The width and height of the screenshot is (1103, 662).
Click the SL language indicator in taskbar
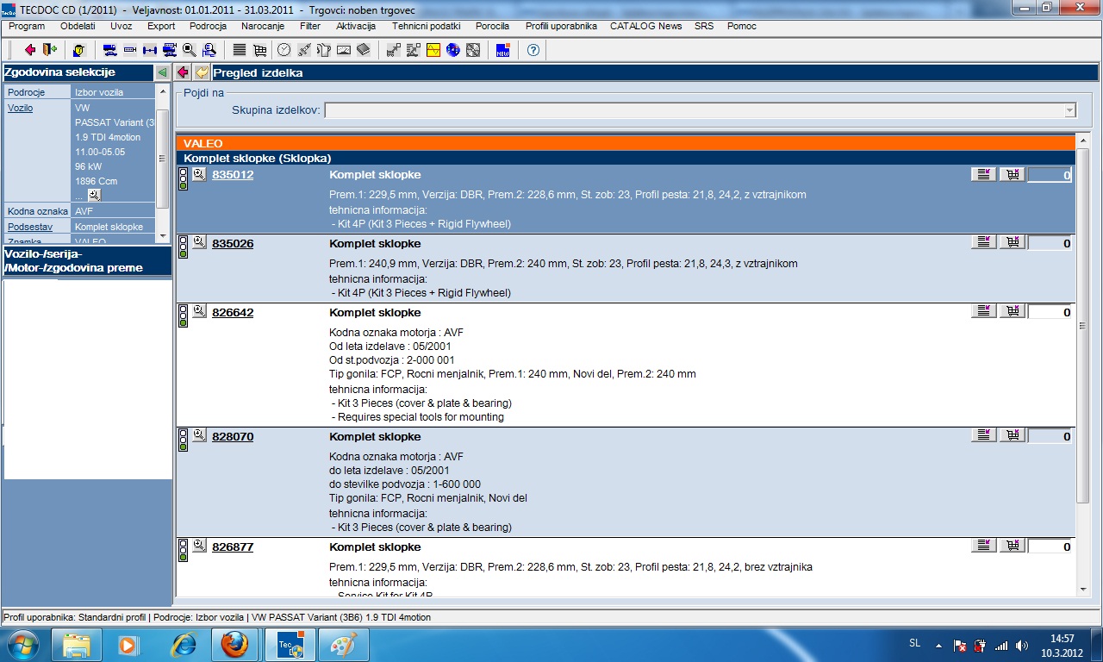pos(914,643)
